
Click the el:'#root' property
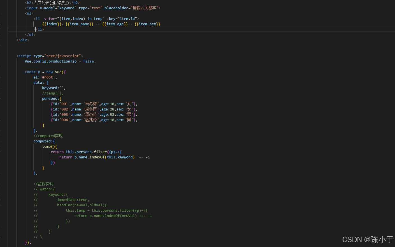45,77
